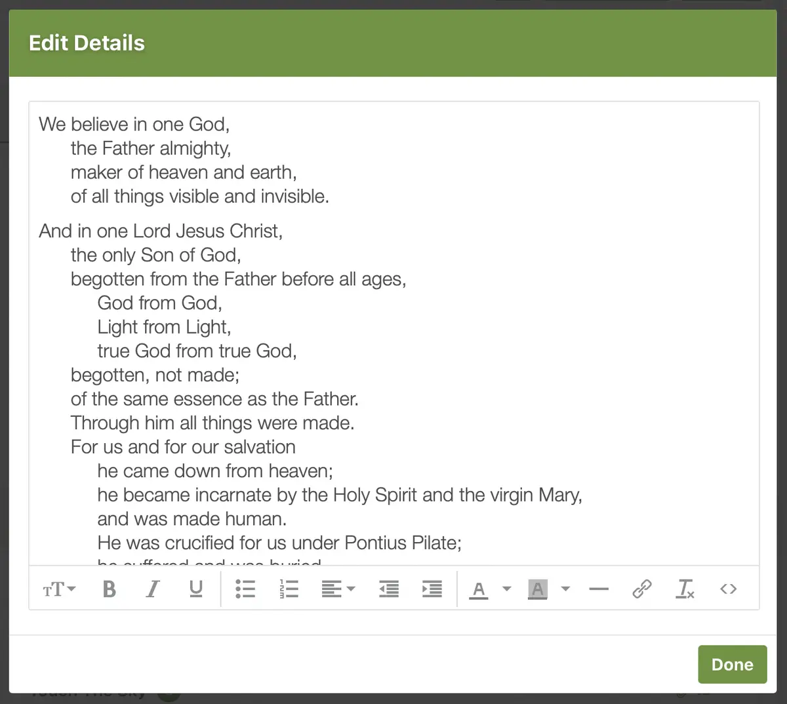
Task: Expand the text color dropdown arrow
Action: point(506,589)
